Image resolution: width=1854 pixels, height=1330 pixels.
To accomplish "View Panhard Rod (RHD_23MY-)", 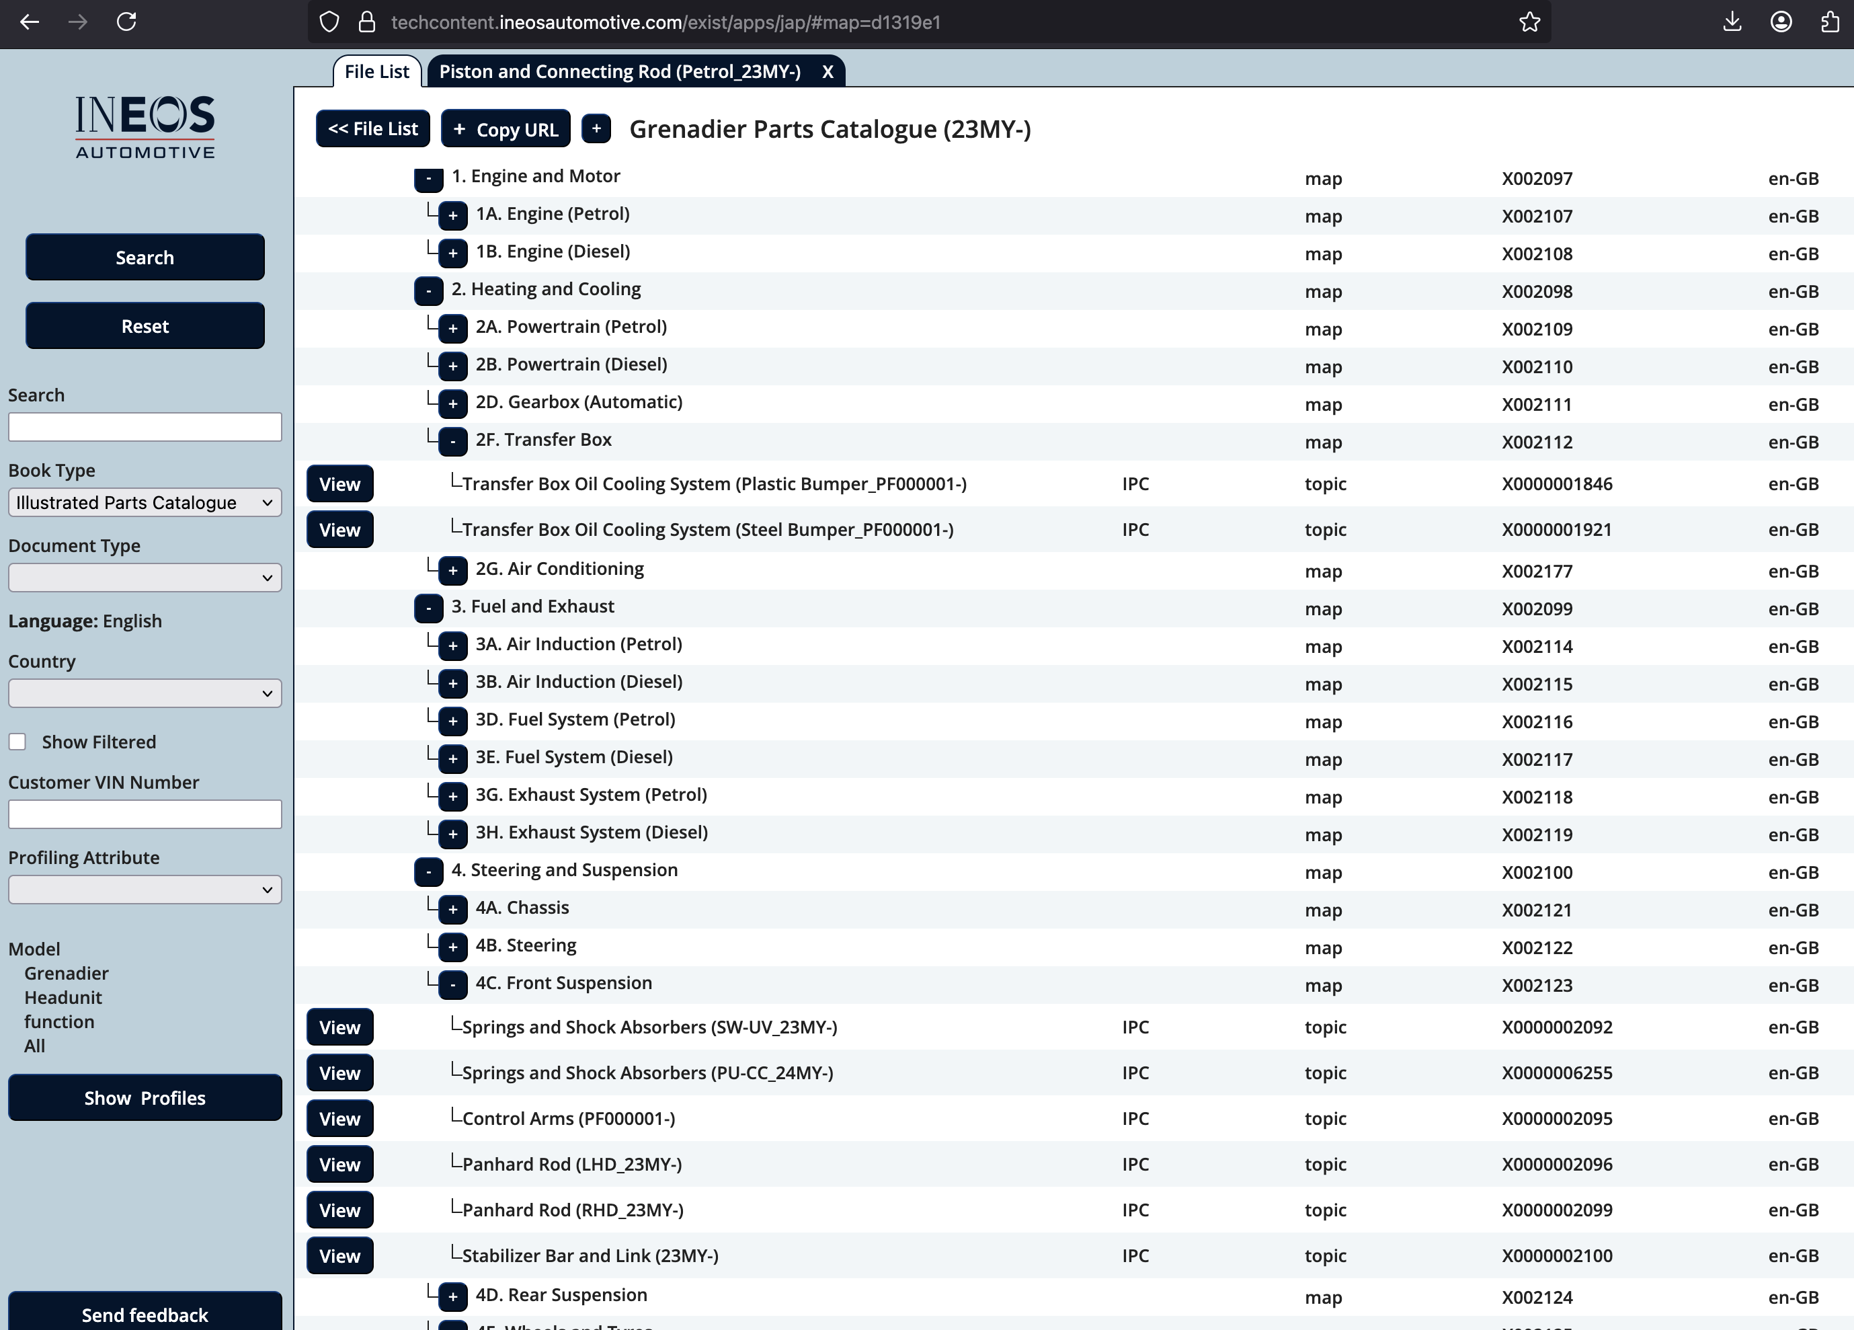I will coord(340,1211).
